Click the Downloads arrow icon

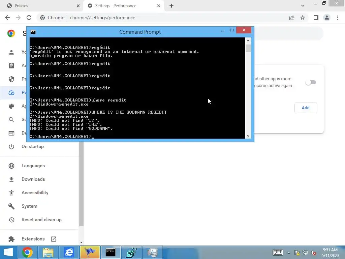click(x=11, y=179)
